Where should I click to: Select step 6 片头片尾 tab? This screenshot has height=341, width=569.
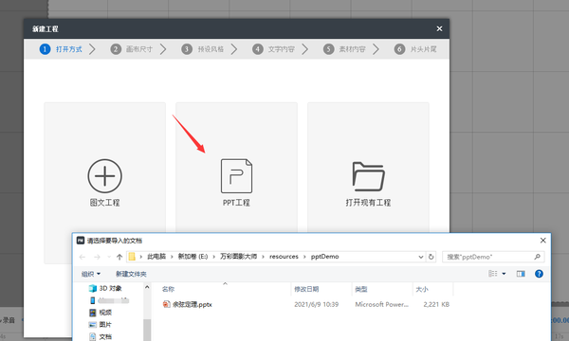(415, 49)
